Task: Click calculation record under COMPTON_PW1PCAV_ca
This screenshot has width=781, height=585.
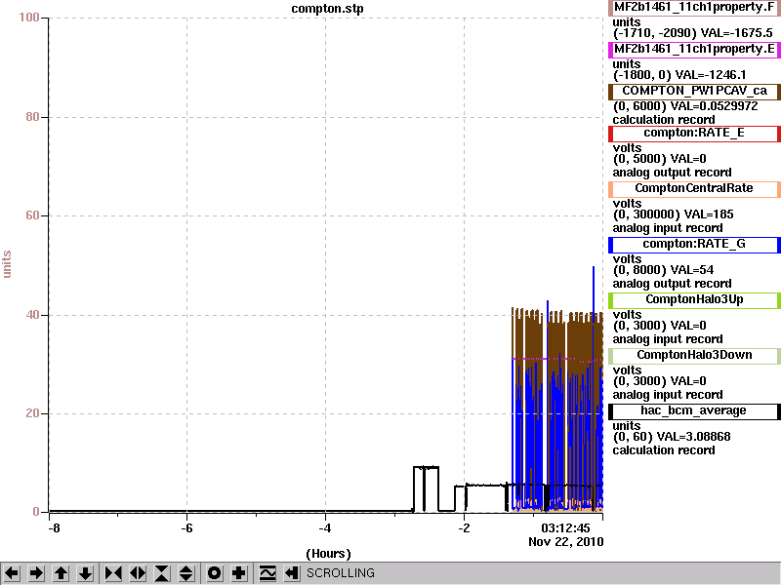Action: tap(664, 120)
